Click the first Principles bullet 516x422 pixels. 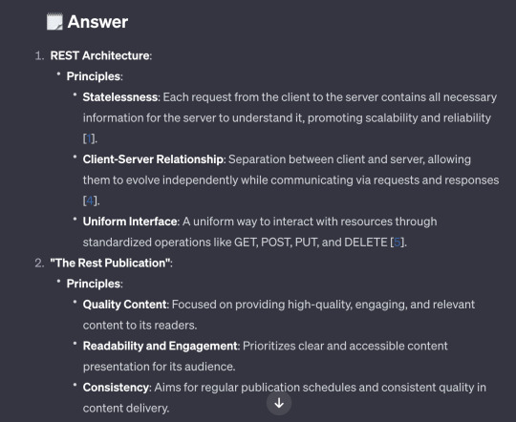pos(94,76)
